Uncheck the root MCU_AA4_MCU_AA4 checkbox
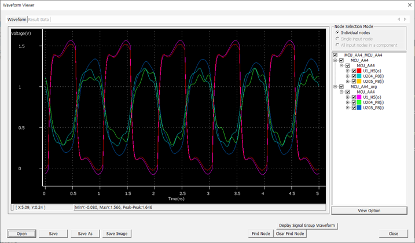This screenshot has height=243, width=415. [335, 55]
